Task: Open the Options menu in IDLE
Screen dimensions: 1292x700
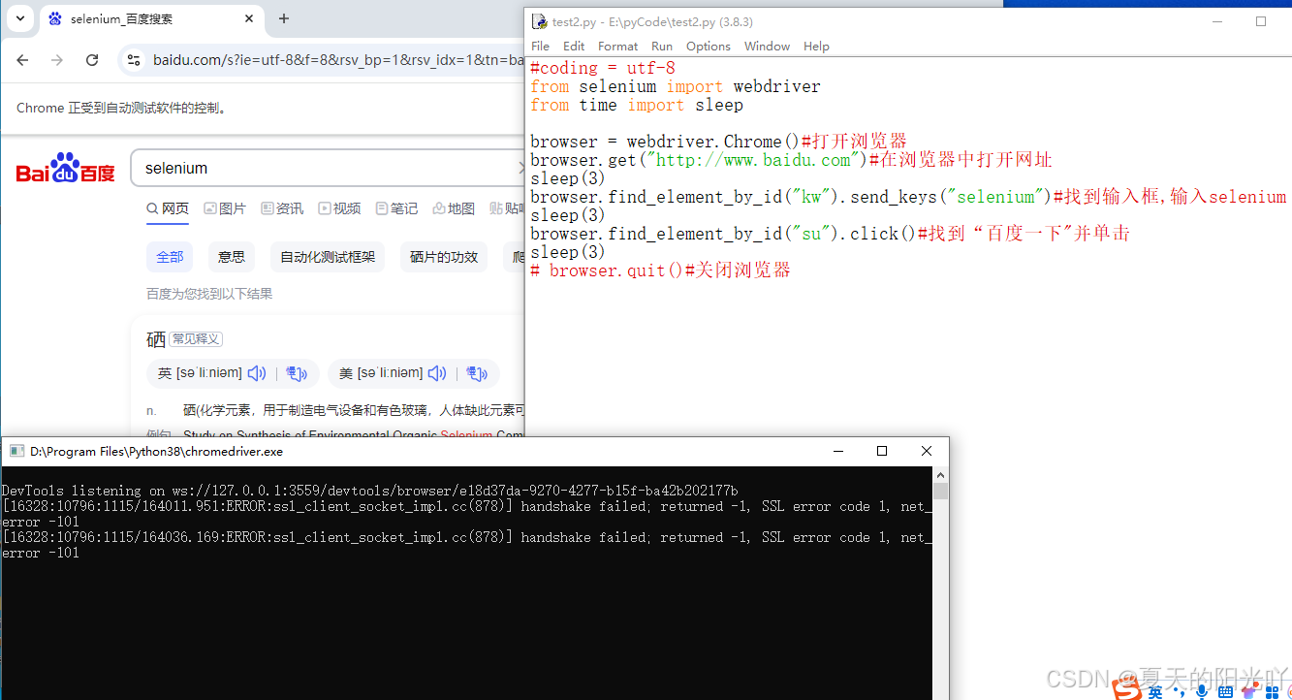Action: [709, 46]
